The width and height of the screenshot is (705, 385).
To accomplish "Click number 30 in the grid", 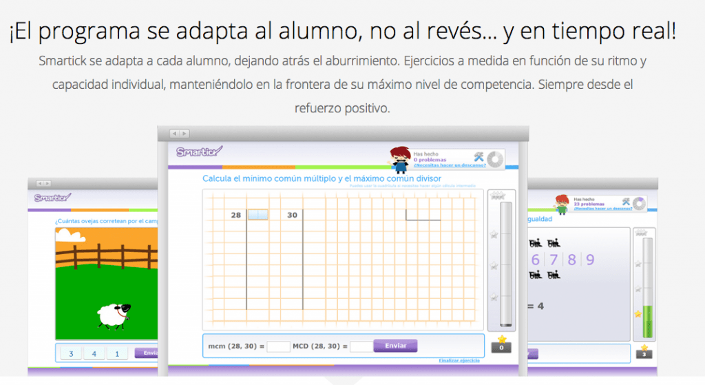I will pyautogui.click(x=292, y=215).
